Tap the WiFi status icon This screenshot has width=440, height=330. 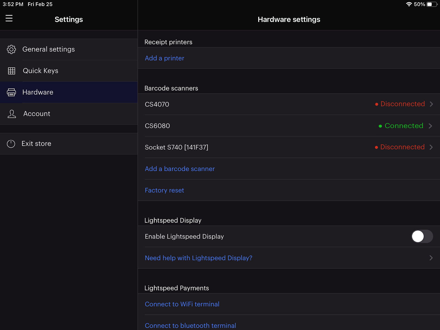(409, 4)
